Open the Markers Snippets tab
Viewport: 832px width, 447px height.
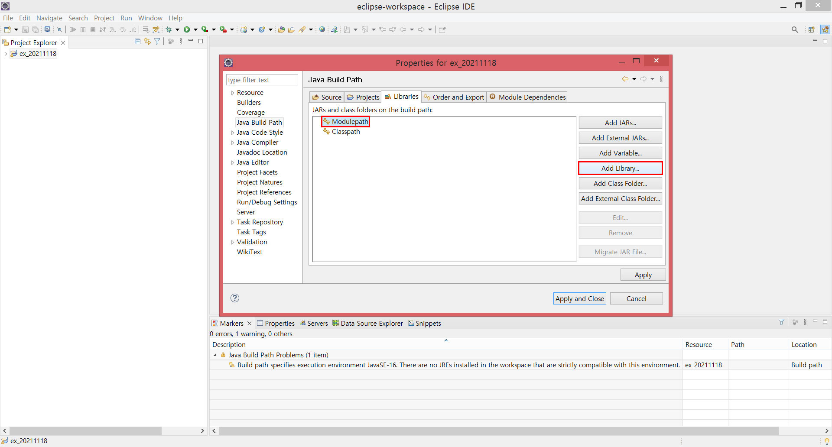424,323
